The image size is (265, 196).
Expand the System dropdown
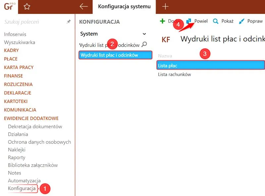[x=144, y=34]
